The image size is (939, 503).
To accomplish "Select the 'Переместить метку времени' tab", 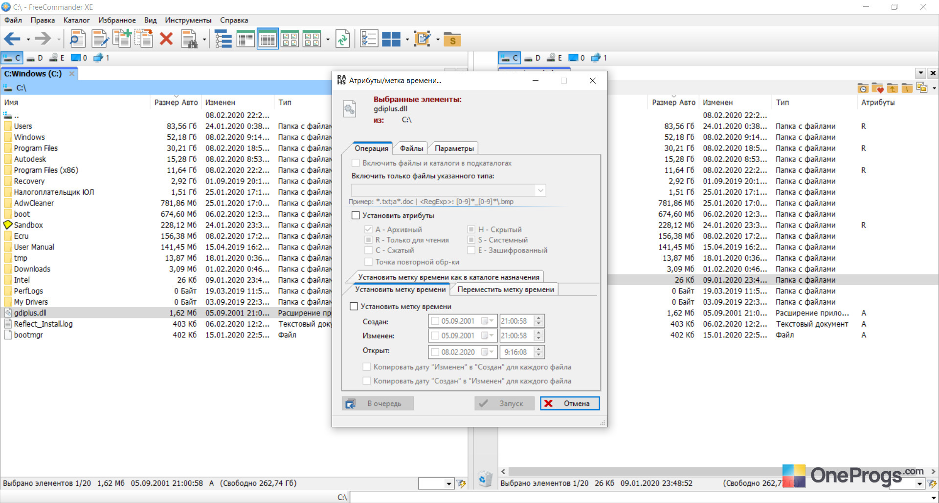I will point(506,289).
